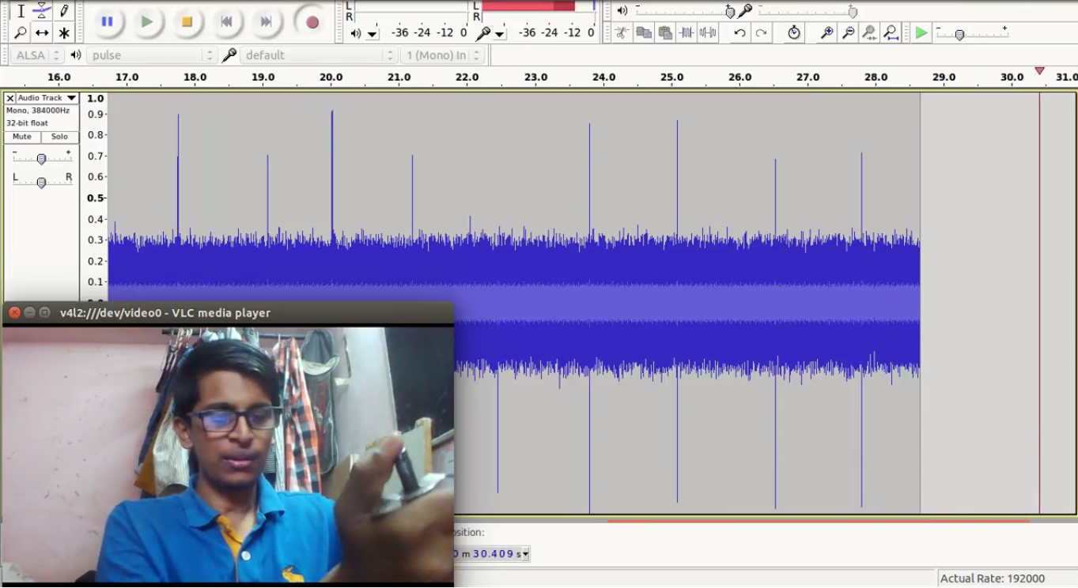The image size is (1078, 588).
Task: Pause the recording
Action: point(108,22)
